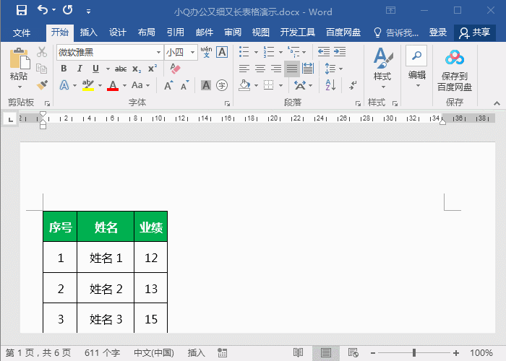Toggle justify alignment
Image resolution: width=506 pixels, height=361 pixels.
coord(292,69)
